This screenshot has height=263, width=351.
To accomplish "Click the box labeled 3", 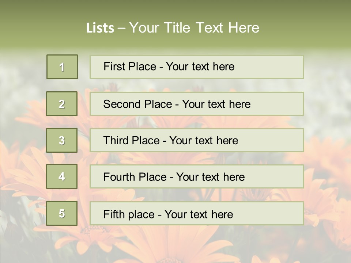I will click(x=62, y=140).
